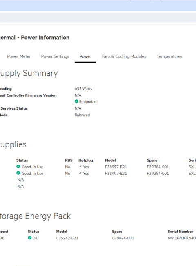Click the Spare column header in supplies table
The image size is (196, 266).
tap(152, 160)
